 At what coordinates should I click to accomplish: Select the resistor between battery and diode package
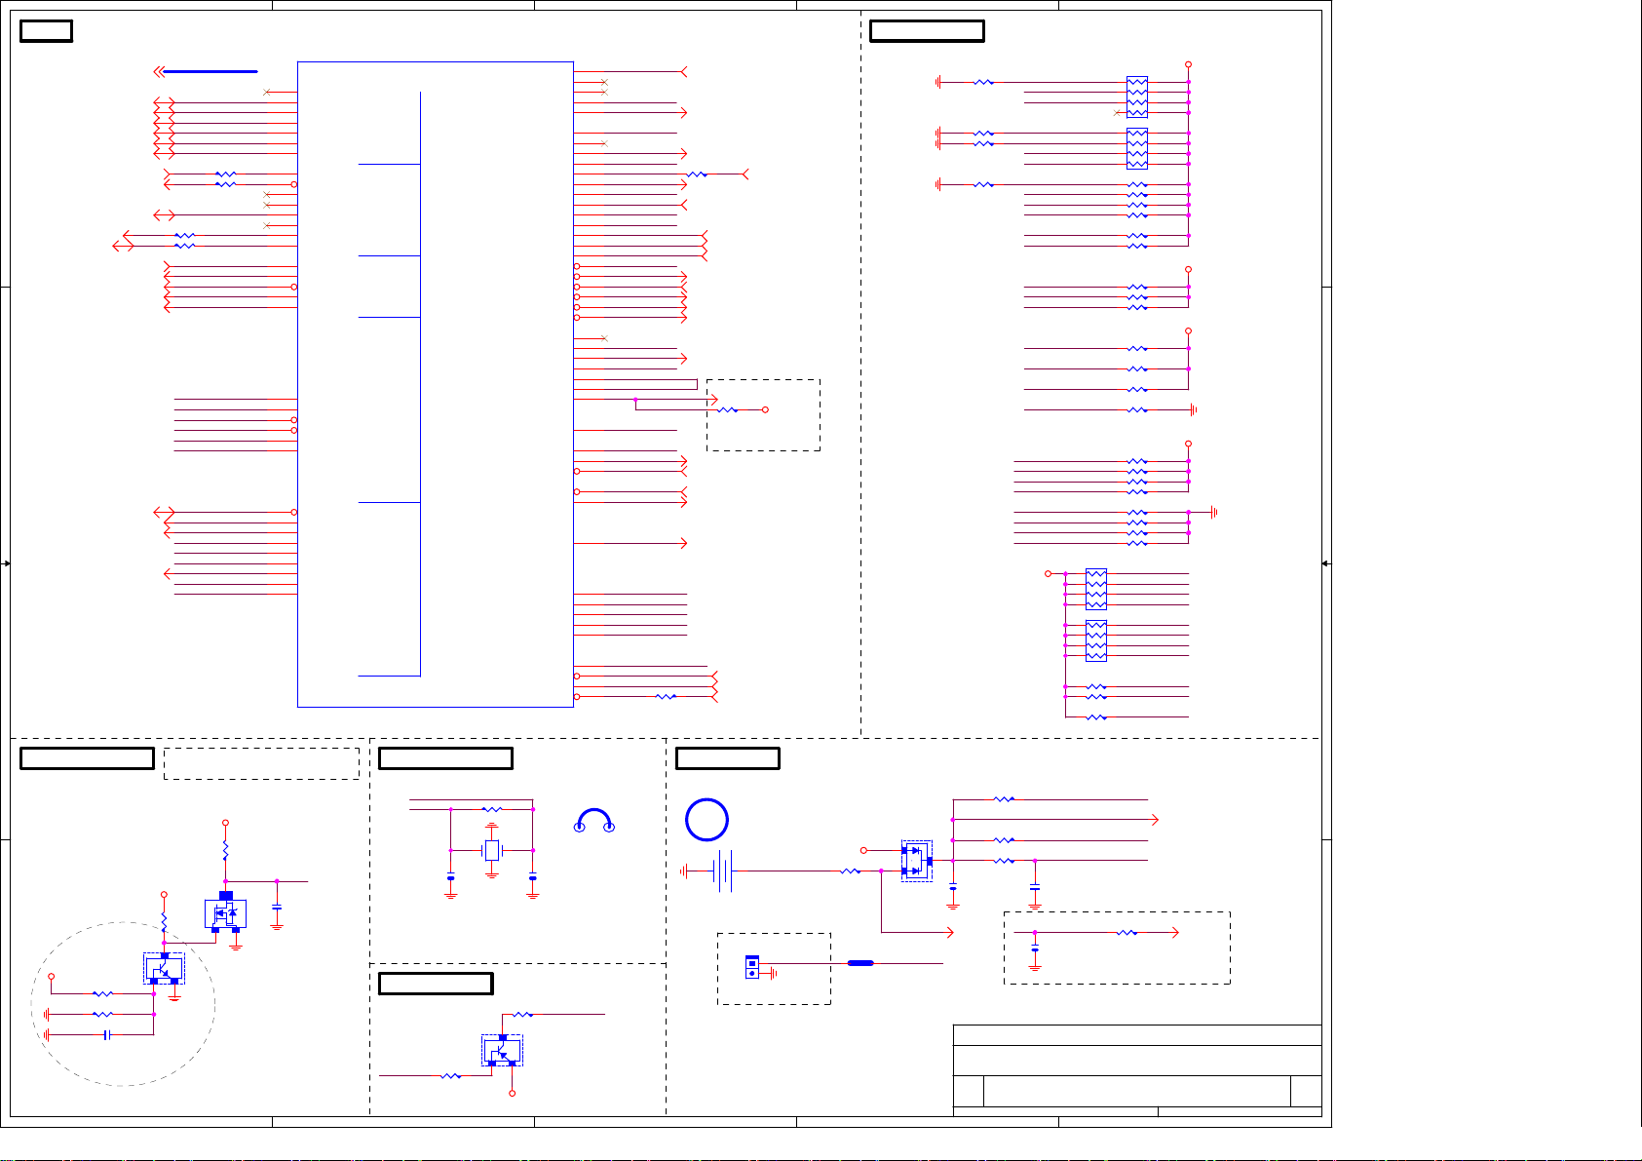coord(851,871)
